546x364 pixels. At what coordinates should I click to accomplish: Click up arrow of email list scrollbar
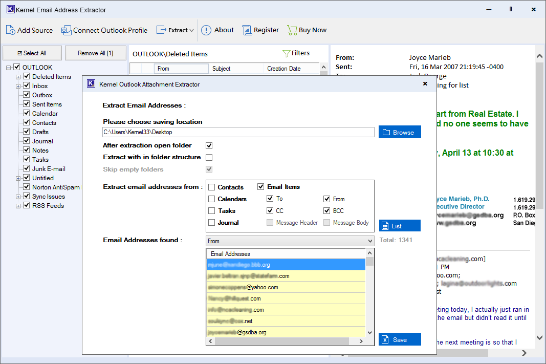tap(370, 253)
